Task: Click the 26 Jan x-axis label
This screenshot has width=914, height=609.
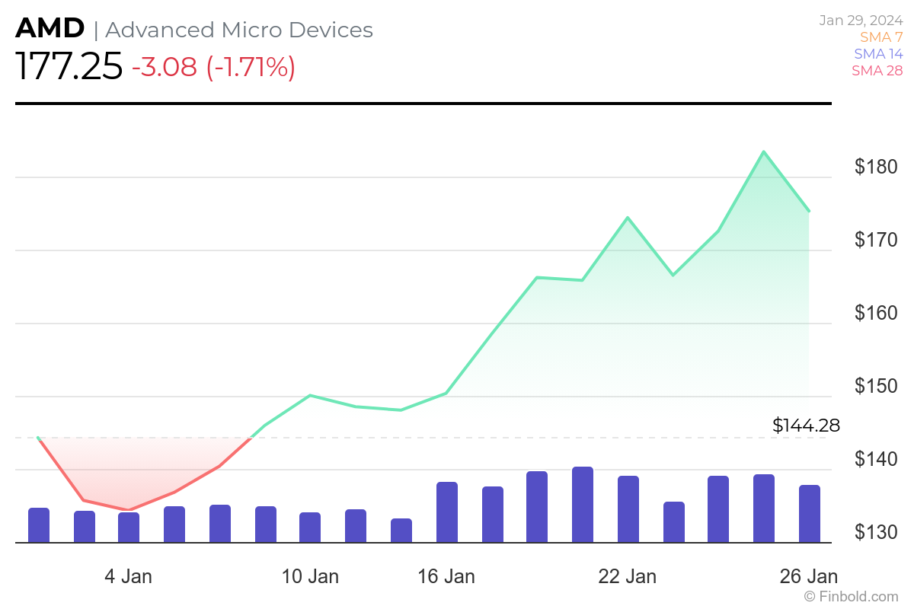Action: (809, 576)
